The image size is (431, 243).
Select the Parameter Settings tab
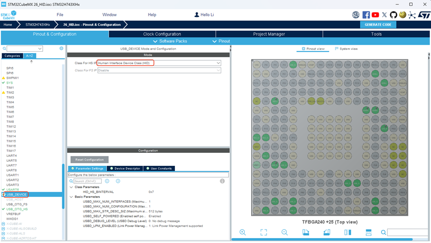tap(87, 168)
